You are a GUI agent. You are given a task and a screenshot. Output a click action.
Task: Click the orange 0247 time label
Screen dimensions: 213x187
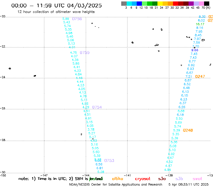point(200,77)
